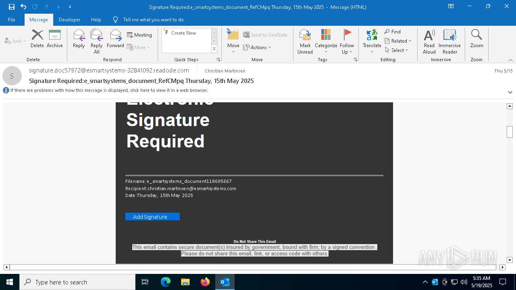Open the Customize Quick Access Toolbar dropdown
Image resolution: width=516 pixels, height=290 pixels.
pyautogui.click(x=70, y=7)
